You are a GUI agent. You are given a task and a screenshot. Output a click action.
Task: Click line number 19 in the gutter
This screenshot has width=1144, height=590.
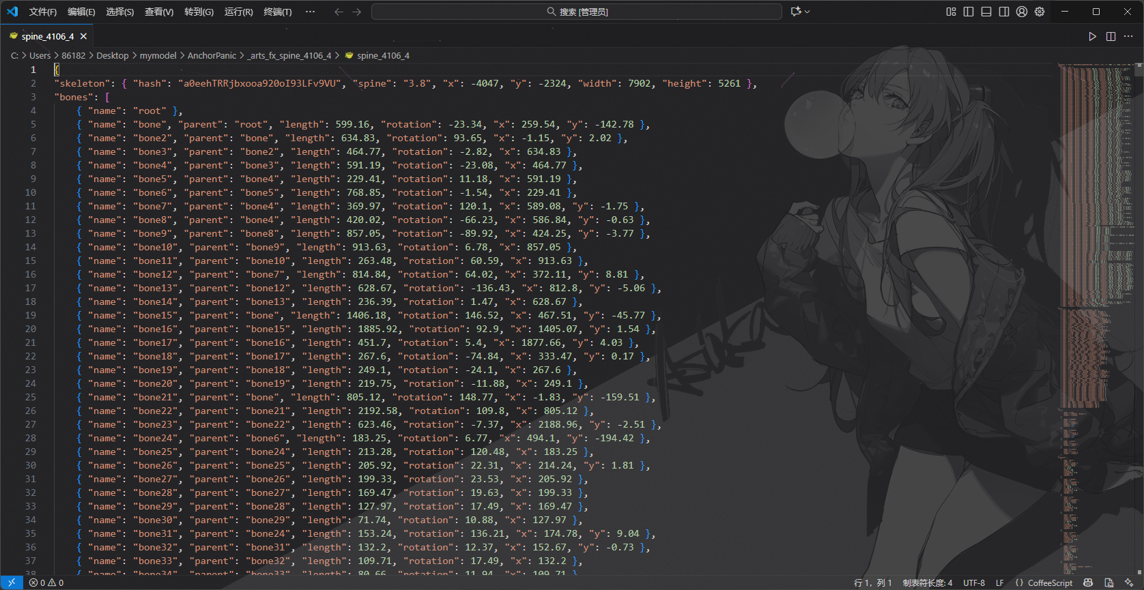[30, 315]
